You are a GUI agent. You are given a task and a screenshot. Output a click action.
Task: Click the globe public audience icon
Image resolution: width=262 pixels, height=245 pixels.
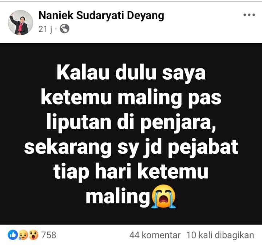click(64, 29)
